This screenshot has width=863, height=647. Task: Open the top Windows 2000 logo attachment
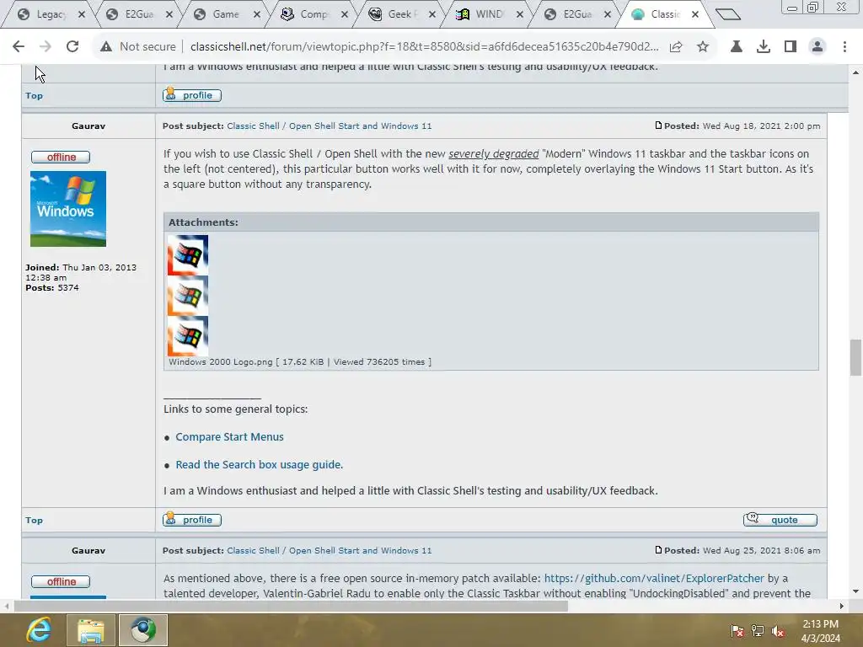click(188, 255)
